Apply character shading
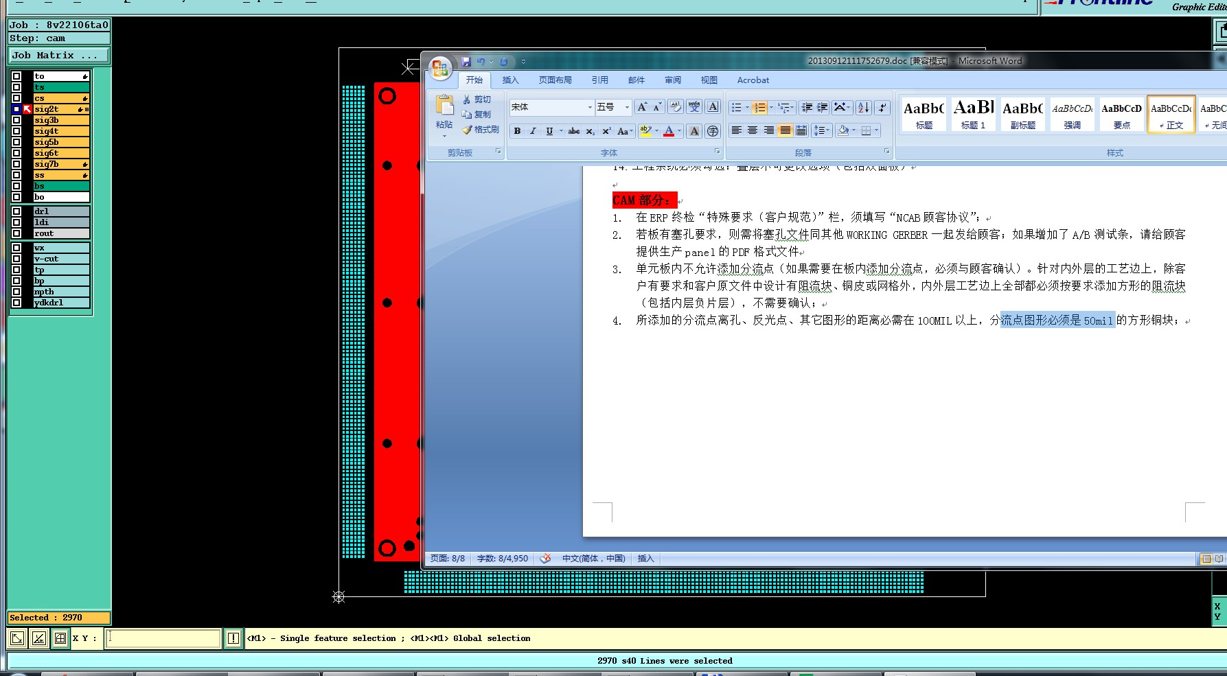1227x676 pixels. coord(694,131)
